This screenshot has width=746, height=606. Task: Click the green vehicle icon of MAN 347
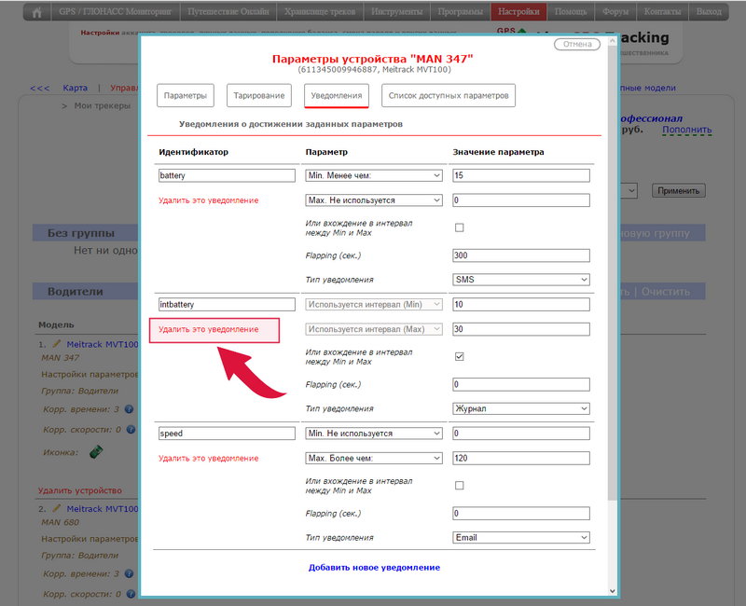pyautogui.click(x=95, y=452)
